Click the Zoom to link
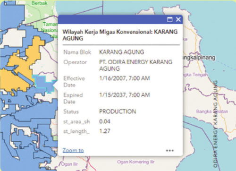 point(73,150)
